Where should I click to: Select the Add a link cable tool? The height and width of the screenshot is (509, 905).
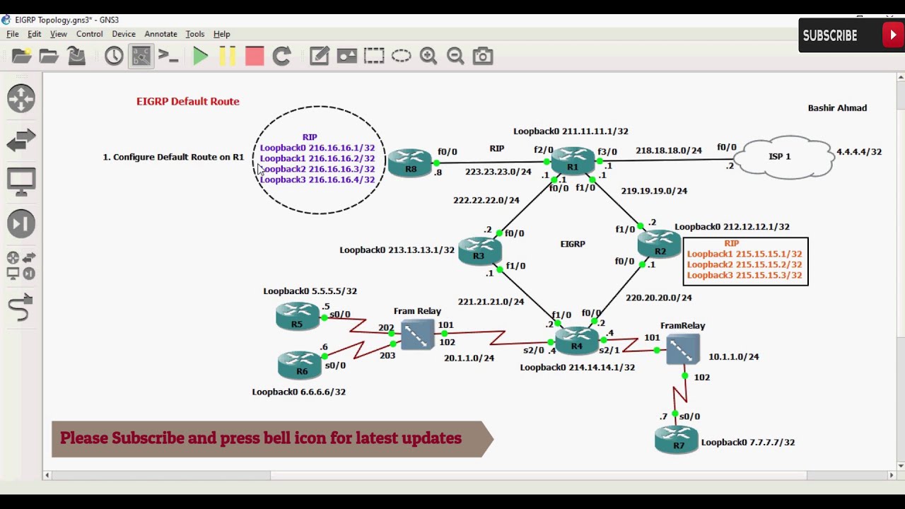[21, 308]
